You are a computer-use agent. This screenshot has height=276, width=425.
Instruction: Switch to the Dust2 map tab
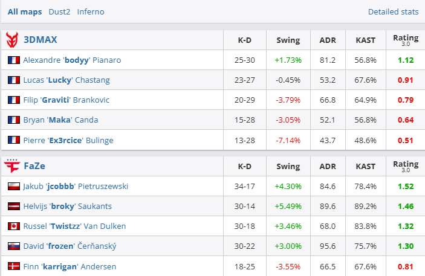point(60,11)
